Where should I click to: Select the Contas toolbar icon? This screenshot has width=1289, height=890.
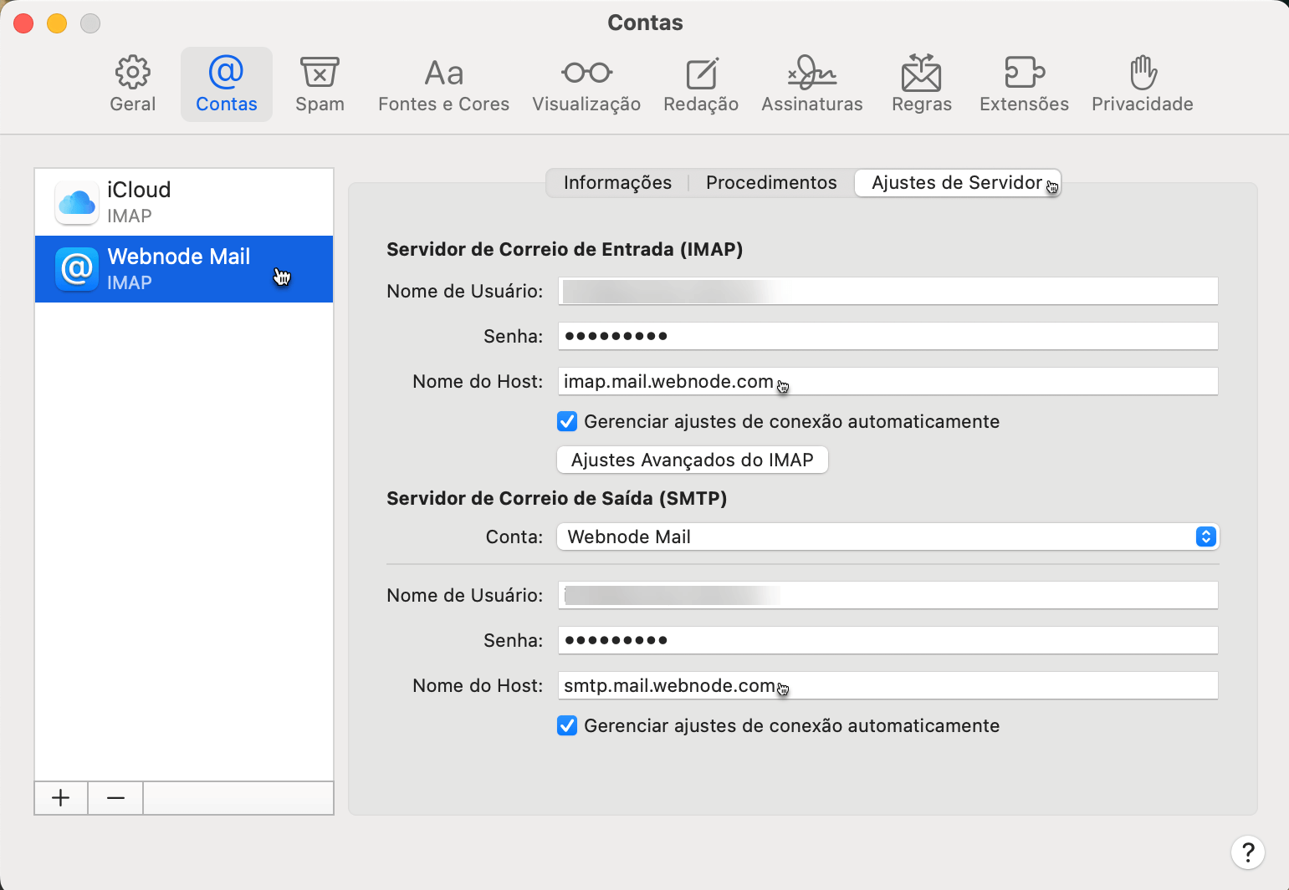point(227,84)
